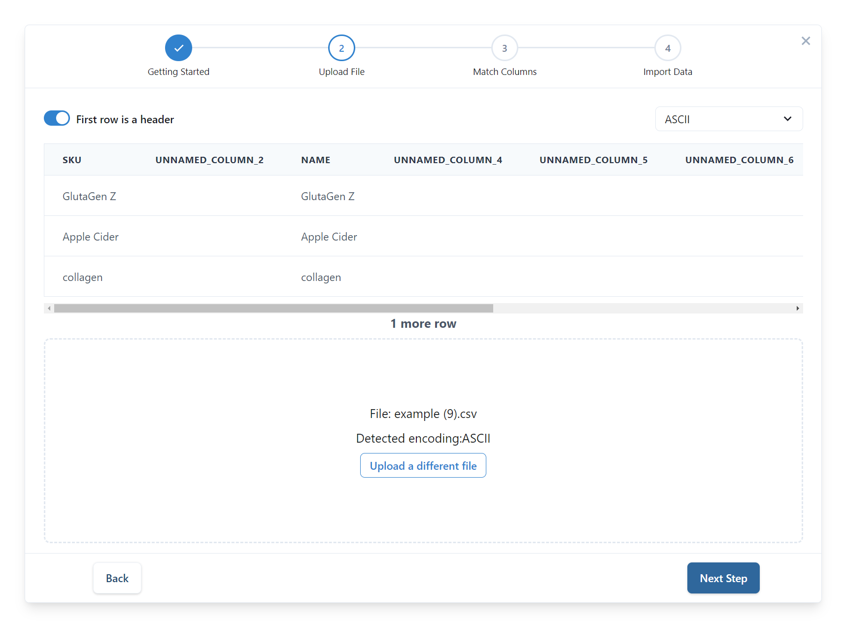This screenshot has width=846, height=627.
Task: Close the import dialog with the X icon
Action: coord(806,41)
